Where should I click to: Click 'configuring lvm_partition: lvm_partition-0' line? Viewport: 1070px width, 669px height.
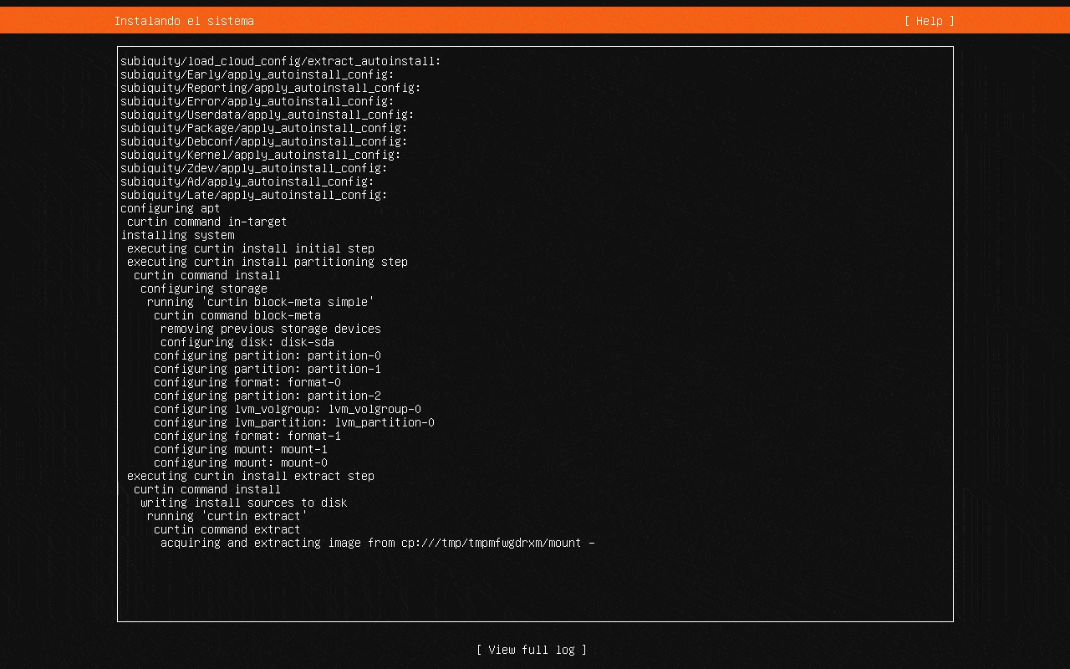[294, 422]
